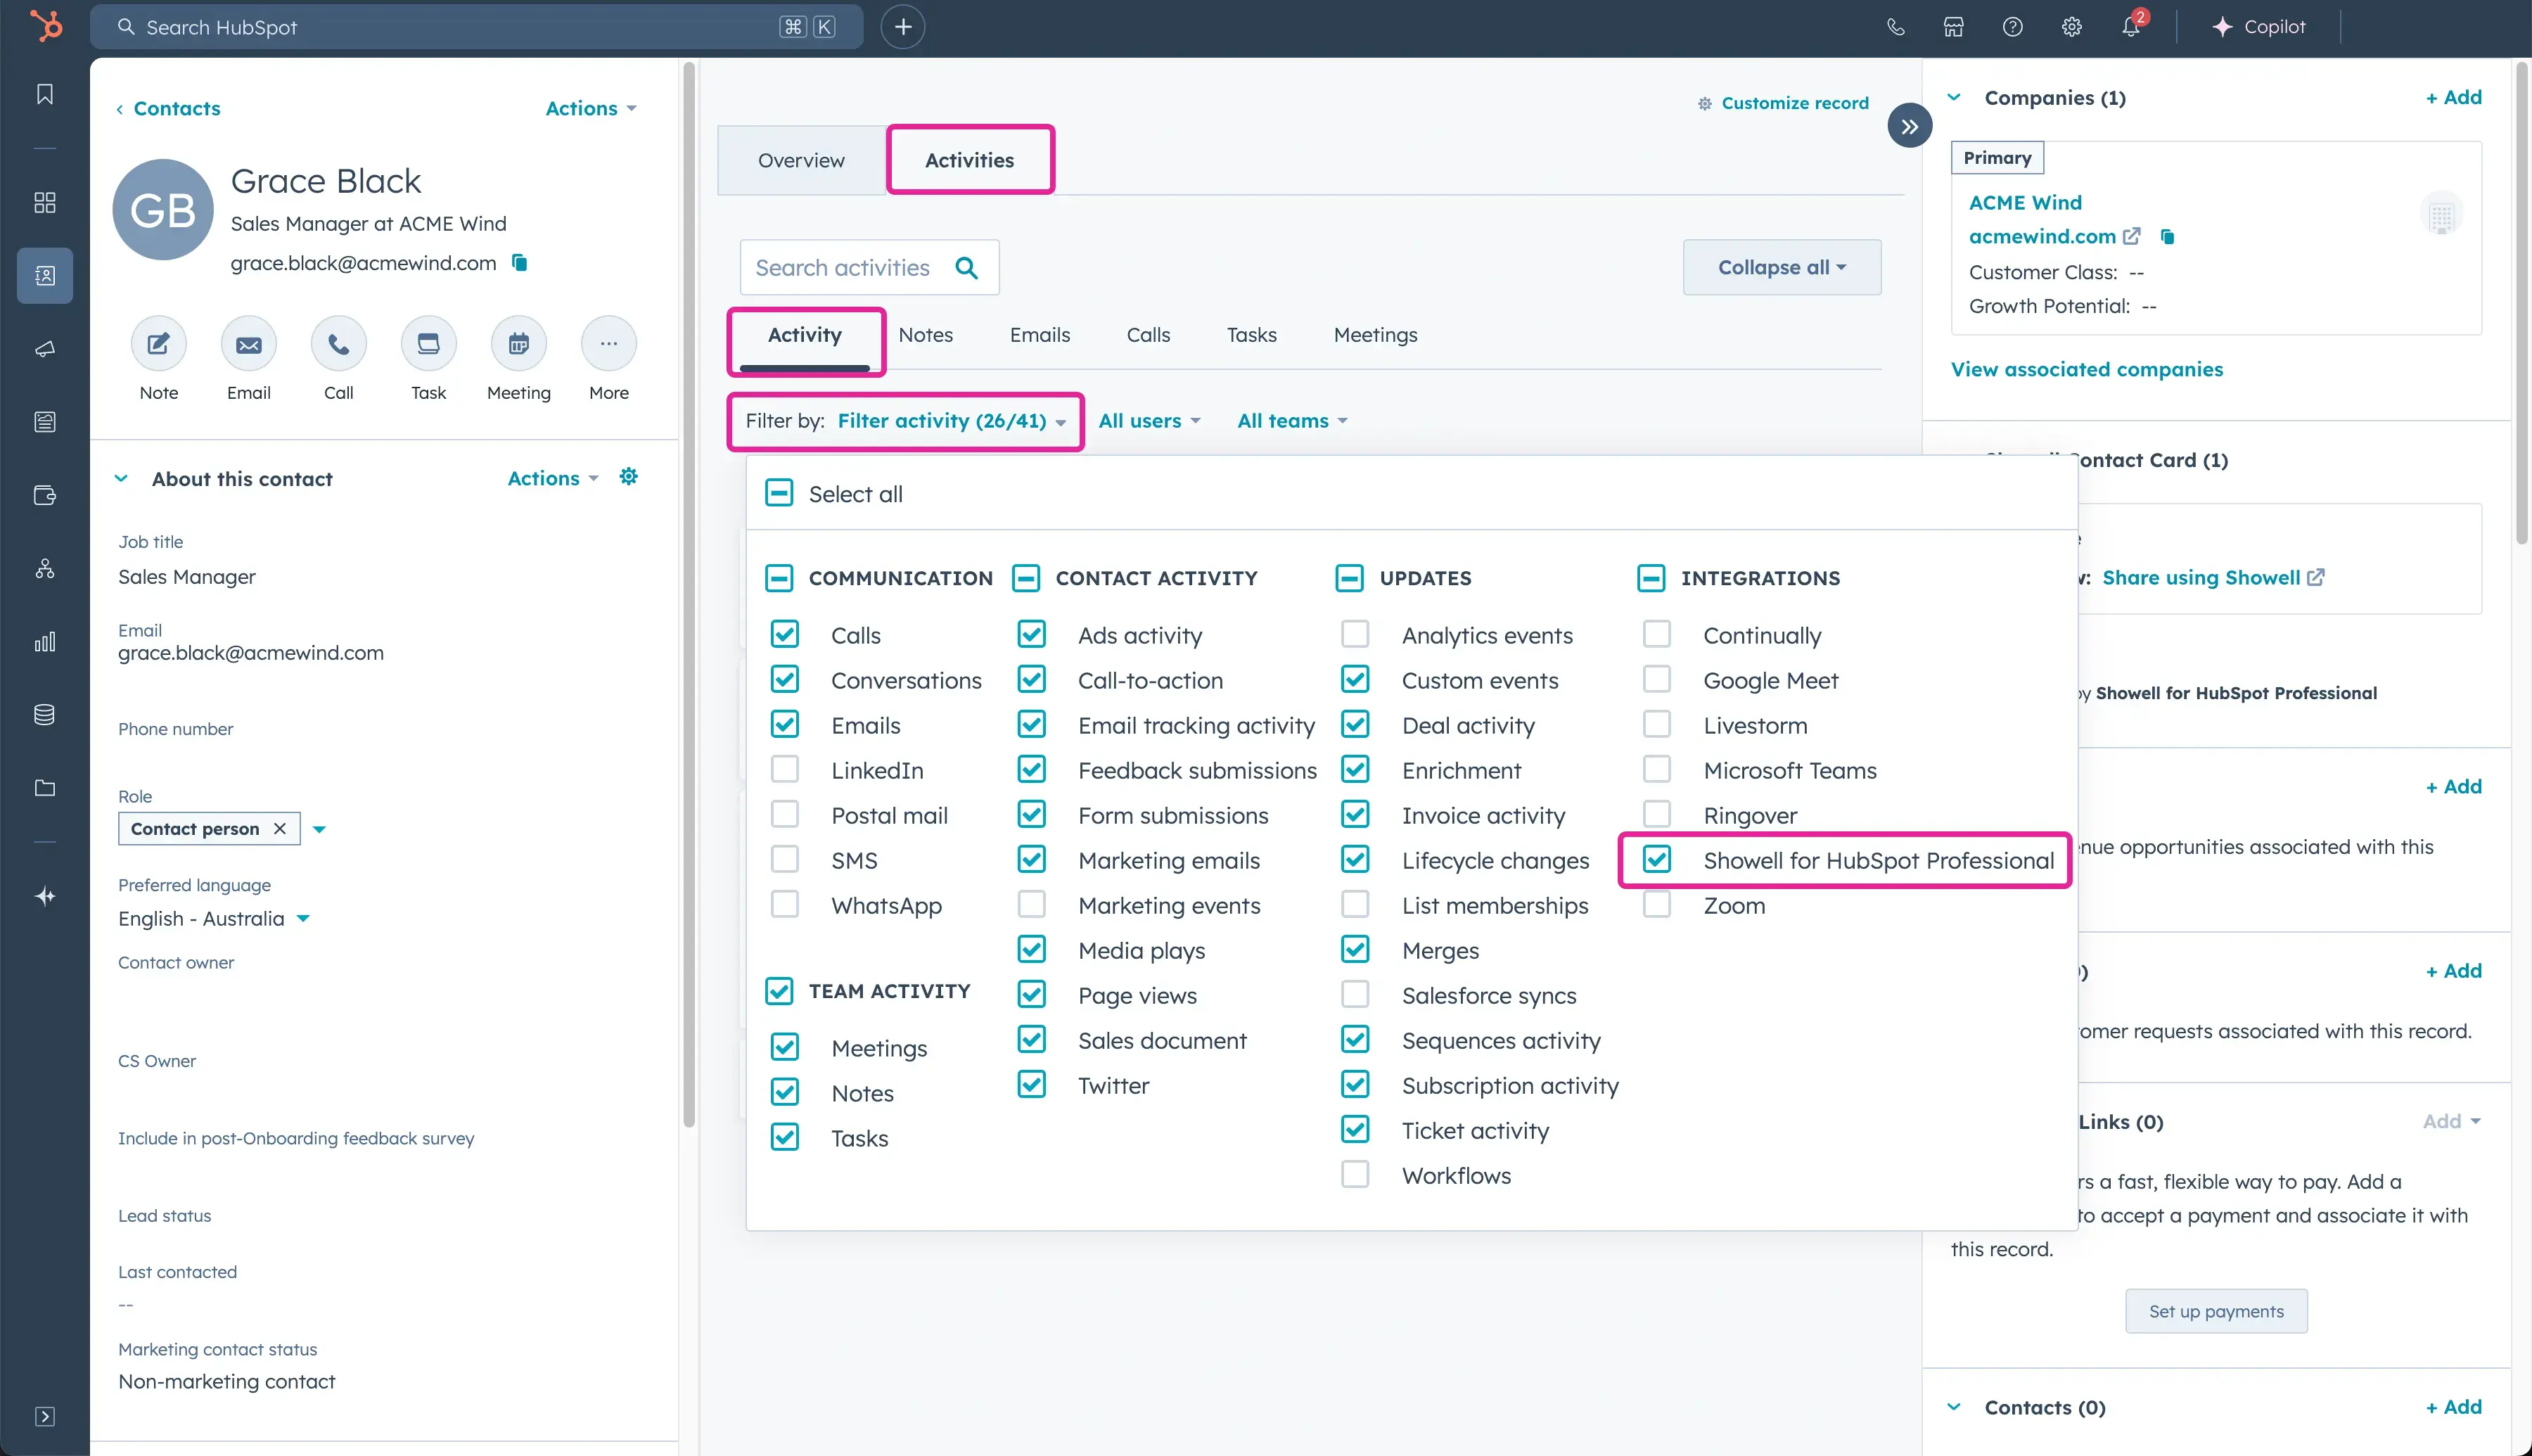
Task: Expand the sidebar with bottom arrow icon
Action: [x=45, y=1417]
